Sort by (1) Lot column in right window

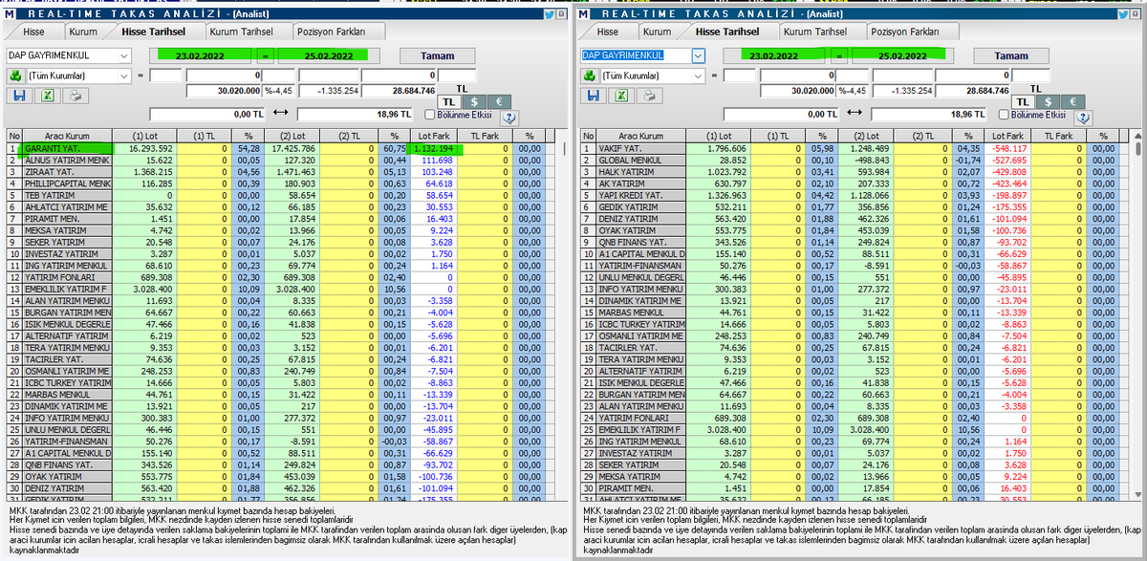(x=718, y=137)
